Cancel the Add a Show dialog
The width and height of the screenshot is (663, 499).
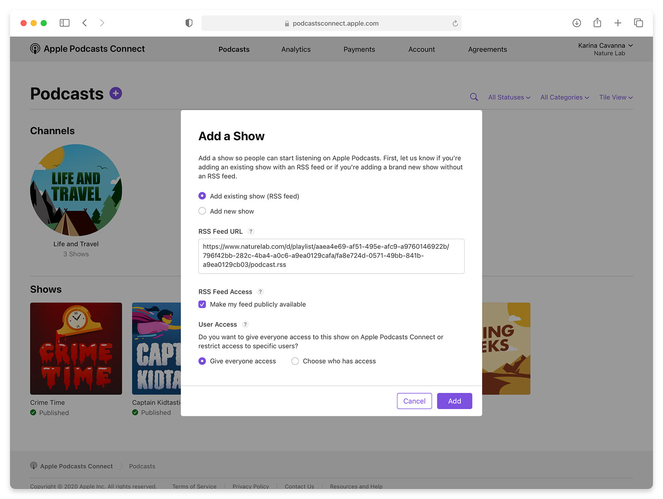tap(414, 401)
